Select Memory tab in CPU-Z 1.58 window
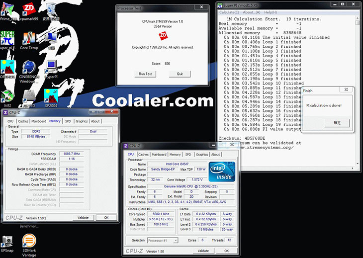This screenshot has width=363, height=258. coord(175,155)
